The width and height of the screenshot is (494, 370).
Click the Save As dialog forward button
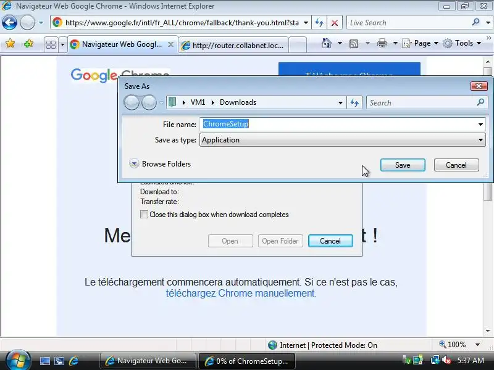(149, 102)
